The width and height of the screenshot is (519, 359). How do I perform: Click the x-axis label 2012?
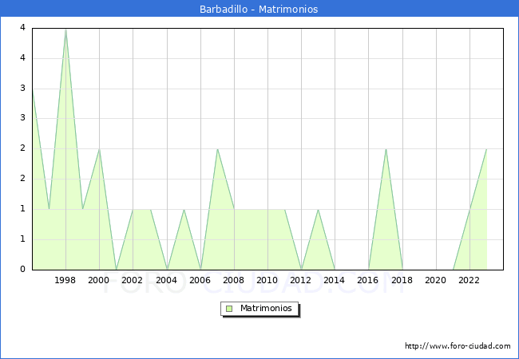(x=300, y=280)
